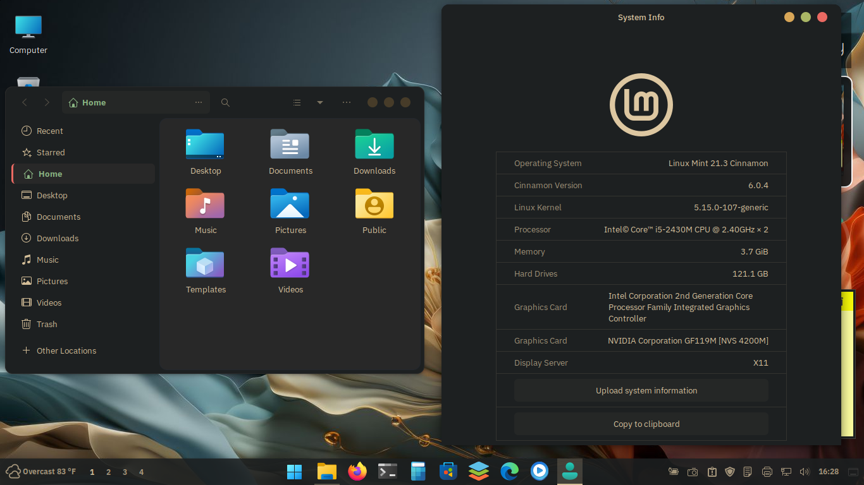Launch Firefox from the taskbar
The height and width of the screenshot is (485, 864).
click(357, 472)
